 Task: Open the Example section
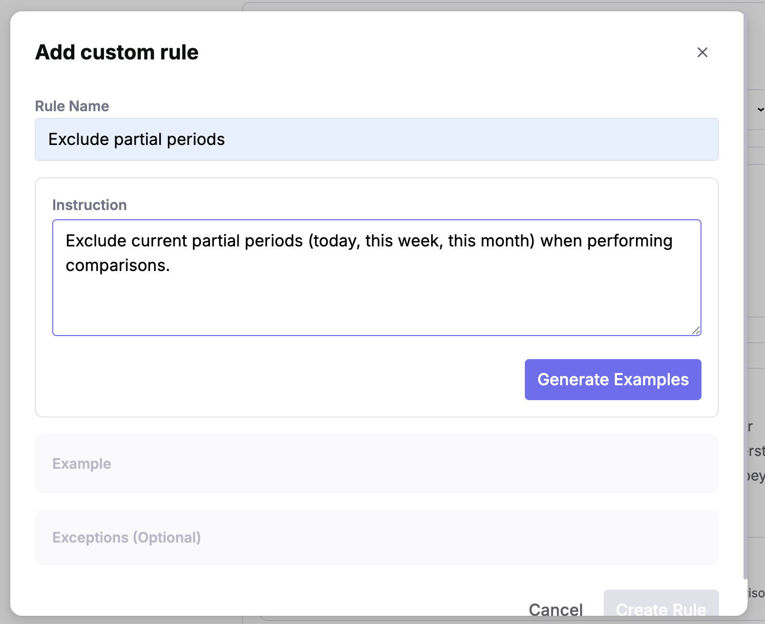click(376, 464)
